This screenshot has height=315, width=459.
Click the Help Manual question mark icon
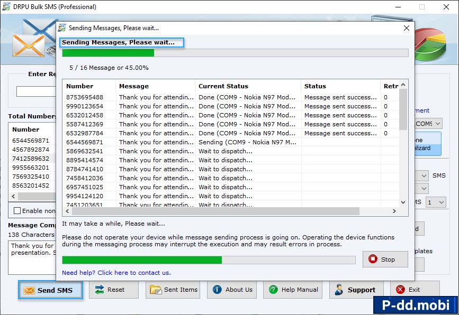tap(273, 290)
